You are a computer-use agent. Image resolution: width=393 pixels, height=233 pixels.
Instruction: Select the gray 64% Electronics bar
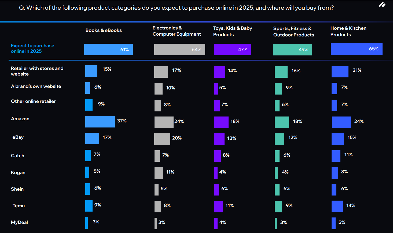[x=179, y=50]
